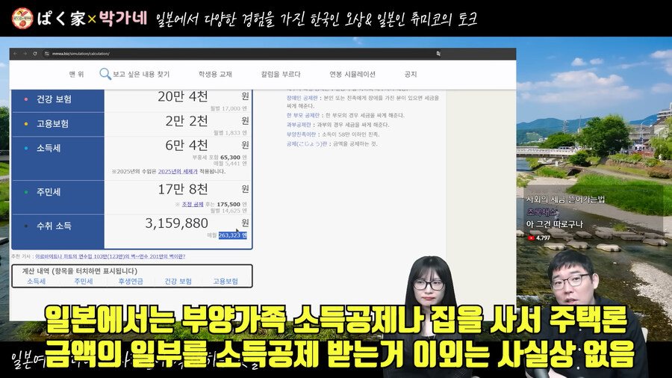The width and height of the screenshot is (672, 378).
Task: Click the chat message '사회의 세금 뜯어가는법'
Action: [565, 199]
